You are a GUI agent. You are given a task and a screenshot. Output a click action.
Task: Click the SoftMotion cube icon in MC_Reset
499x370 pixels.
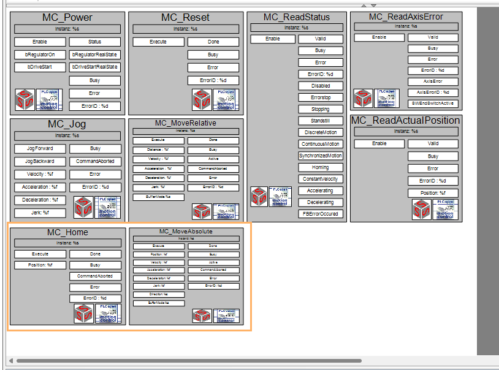201,99
